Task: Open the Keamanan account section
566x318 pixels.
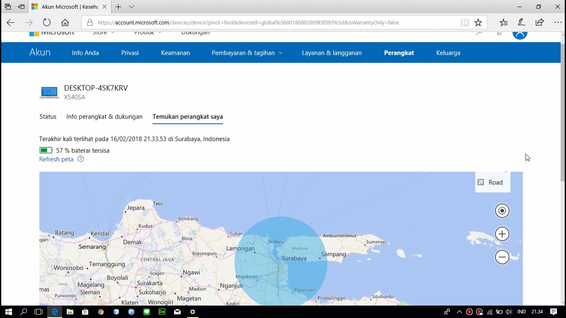Action: pyautogui.click(x=175, y=53)
